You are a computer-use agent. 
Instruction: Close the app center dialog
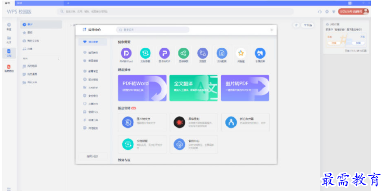tap(272, 30)
